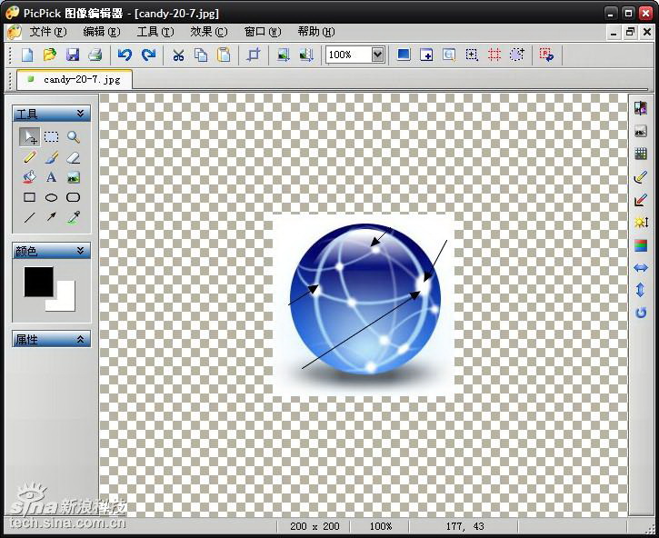Click the brightness sun icon in right sidebar
The height and width of the screenshot is (538, 659).
pyautogui.click(x=641, y=222)
